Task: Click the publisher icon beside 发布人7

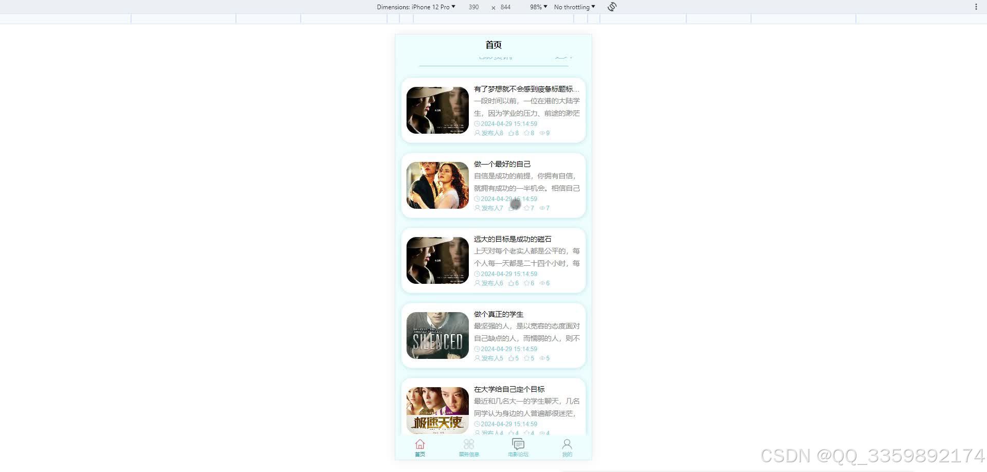Action: coord(477,208)
